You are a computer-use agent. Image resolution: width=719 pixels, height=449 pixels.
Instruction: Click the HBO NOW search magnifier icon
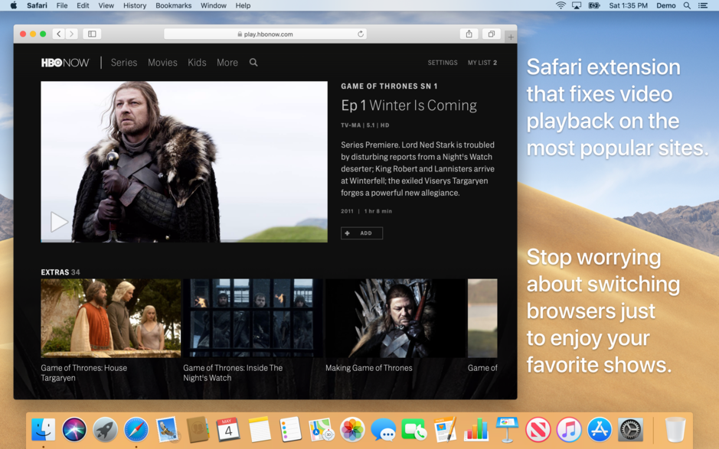tap(253, 62)
